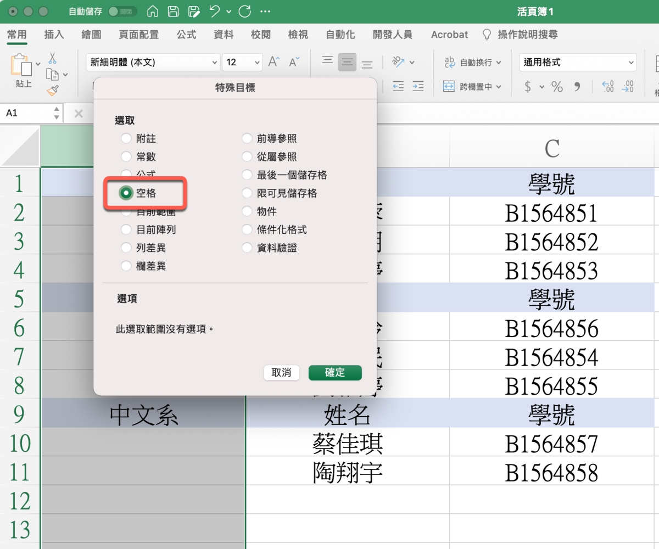Apply percent style format icon
Screen dimensions: 659x549
pos(557,87)
